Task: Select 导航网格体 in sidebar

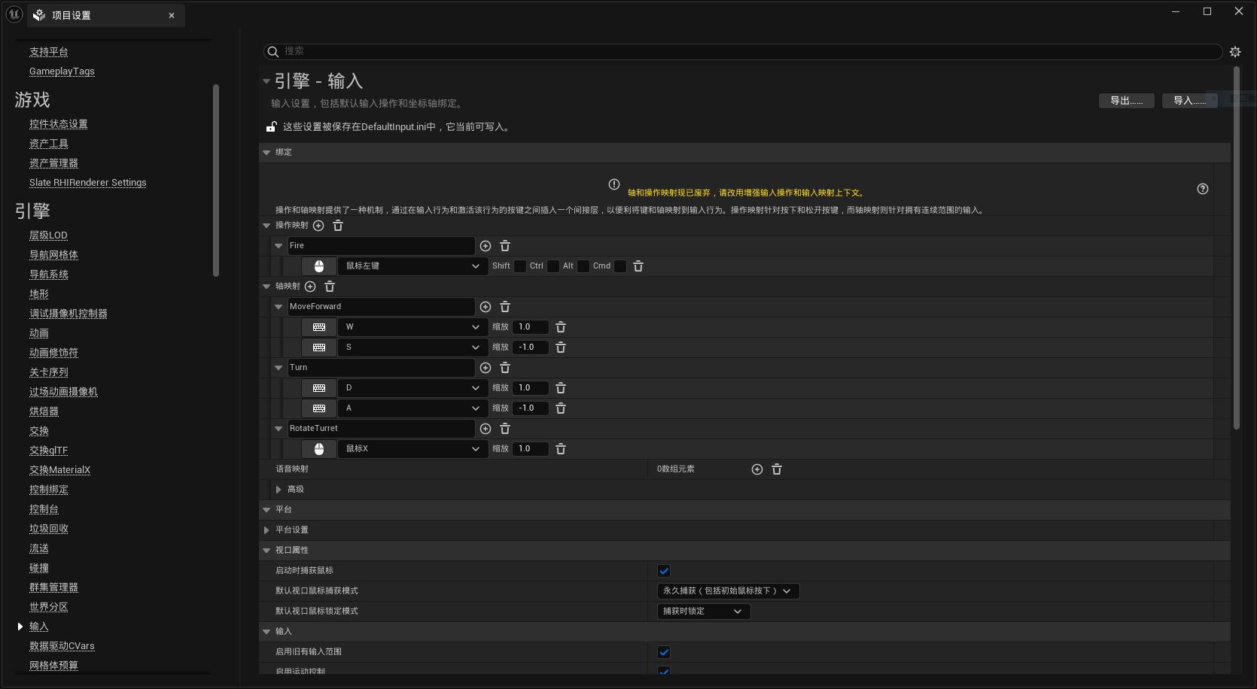Action: click(53, 255)
